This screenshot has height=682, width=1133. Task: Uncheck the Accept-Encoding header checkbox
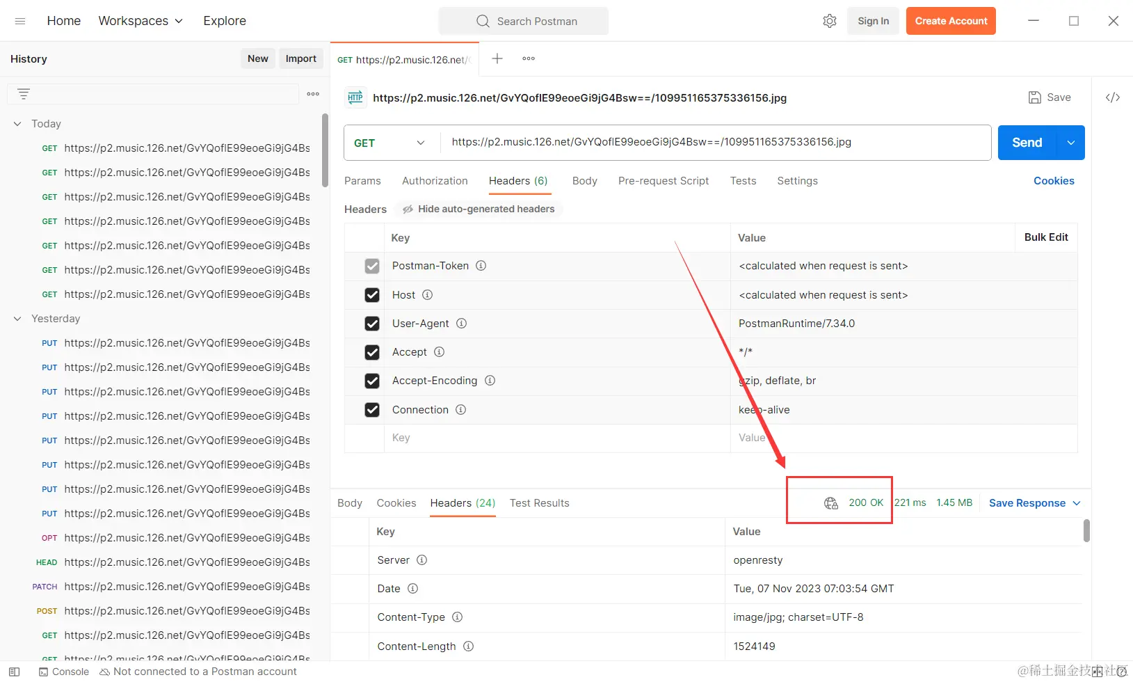point(372,381)
